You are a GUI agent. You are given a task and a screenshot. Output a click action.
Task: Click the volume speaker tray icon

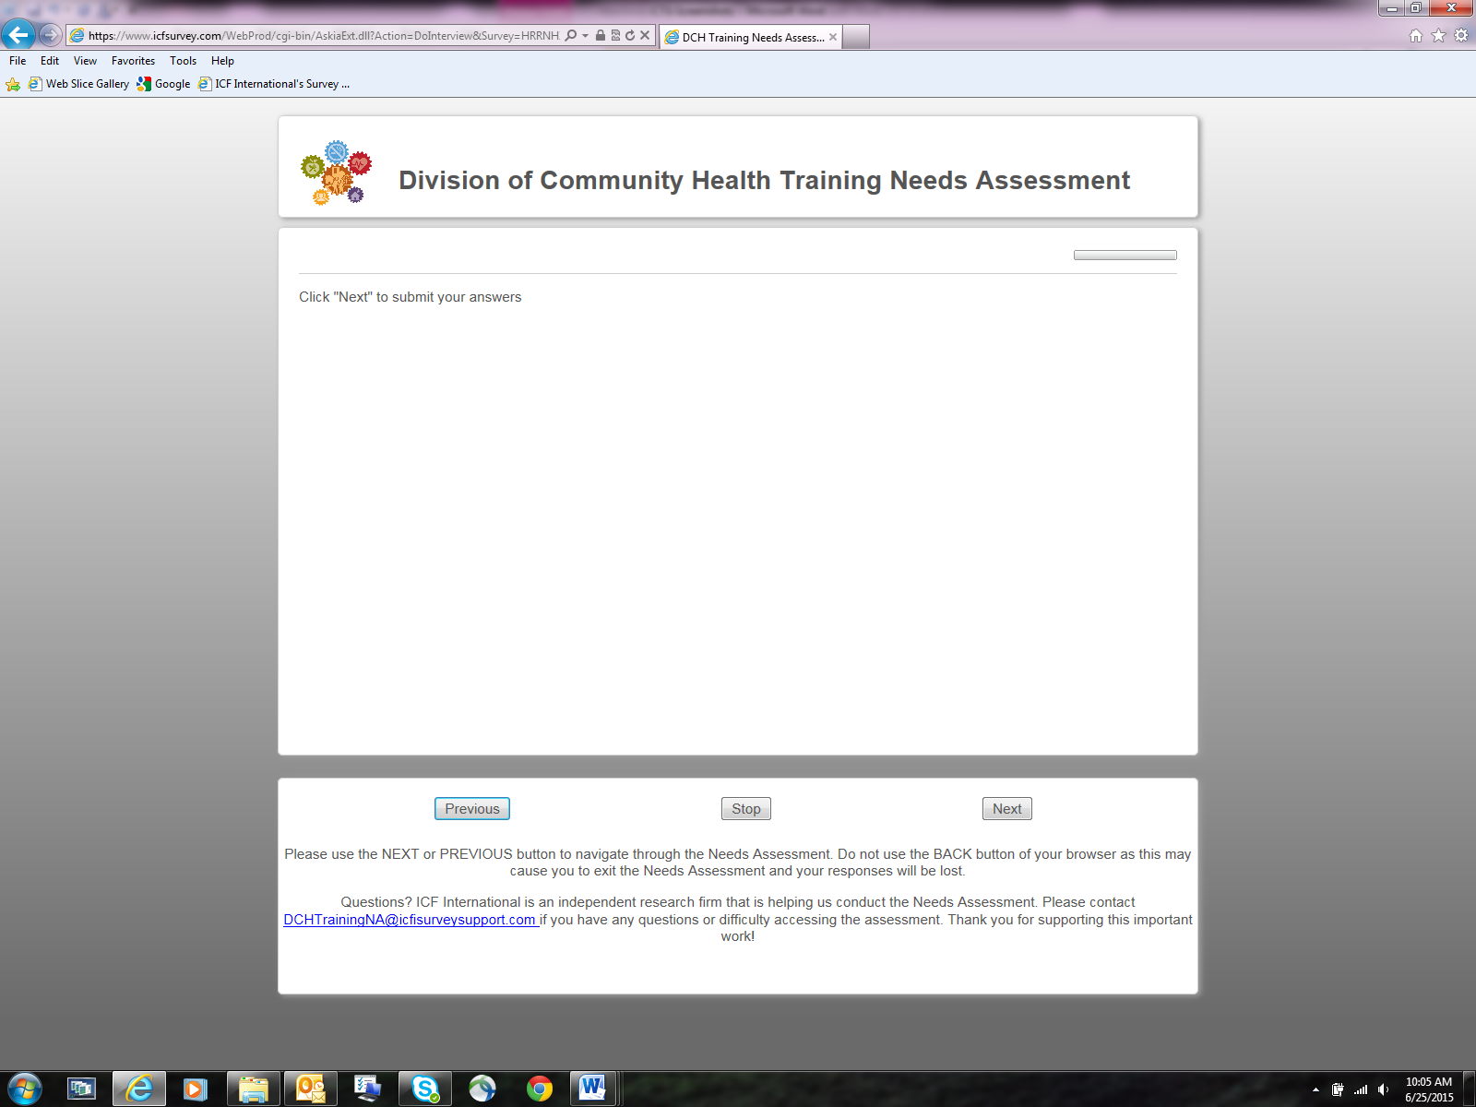coord(1383,1090)
